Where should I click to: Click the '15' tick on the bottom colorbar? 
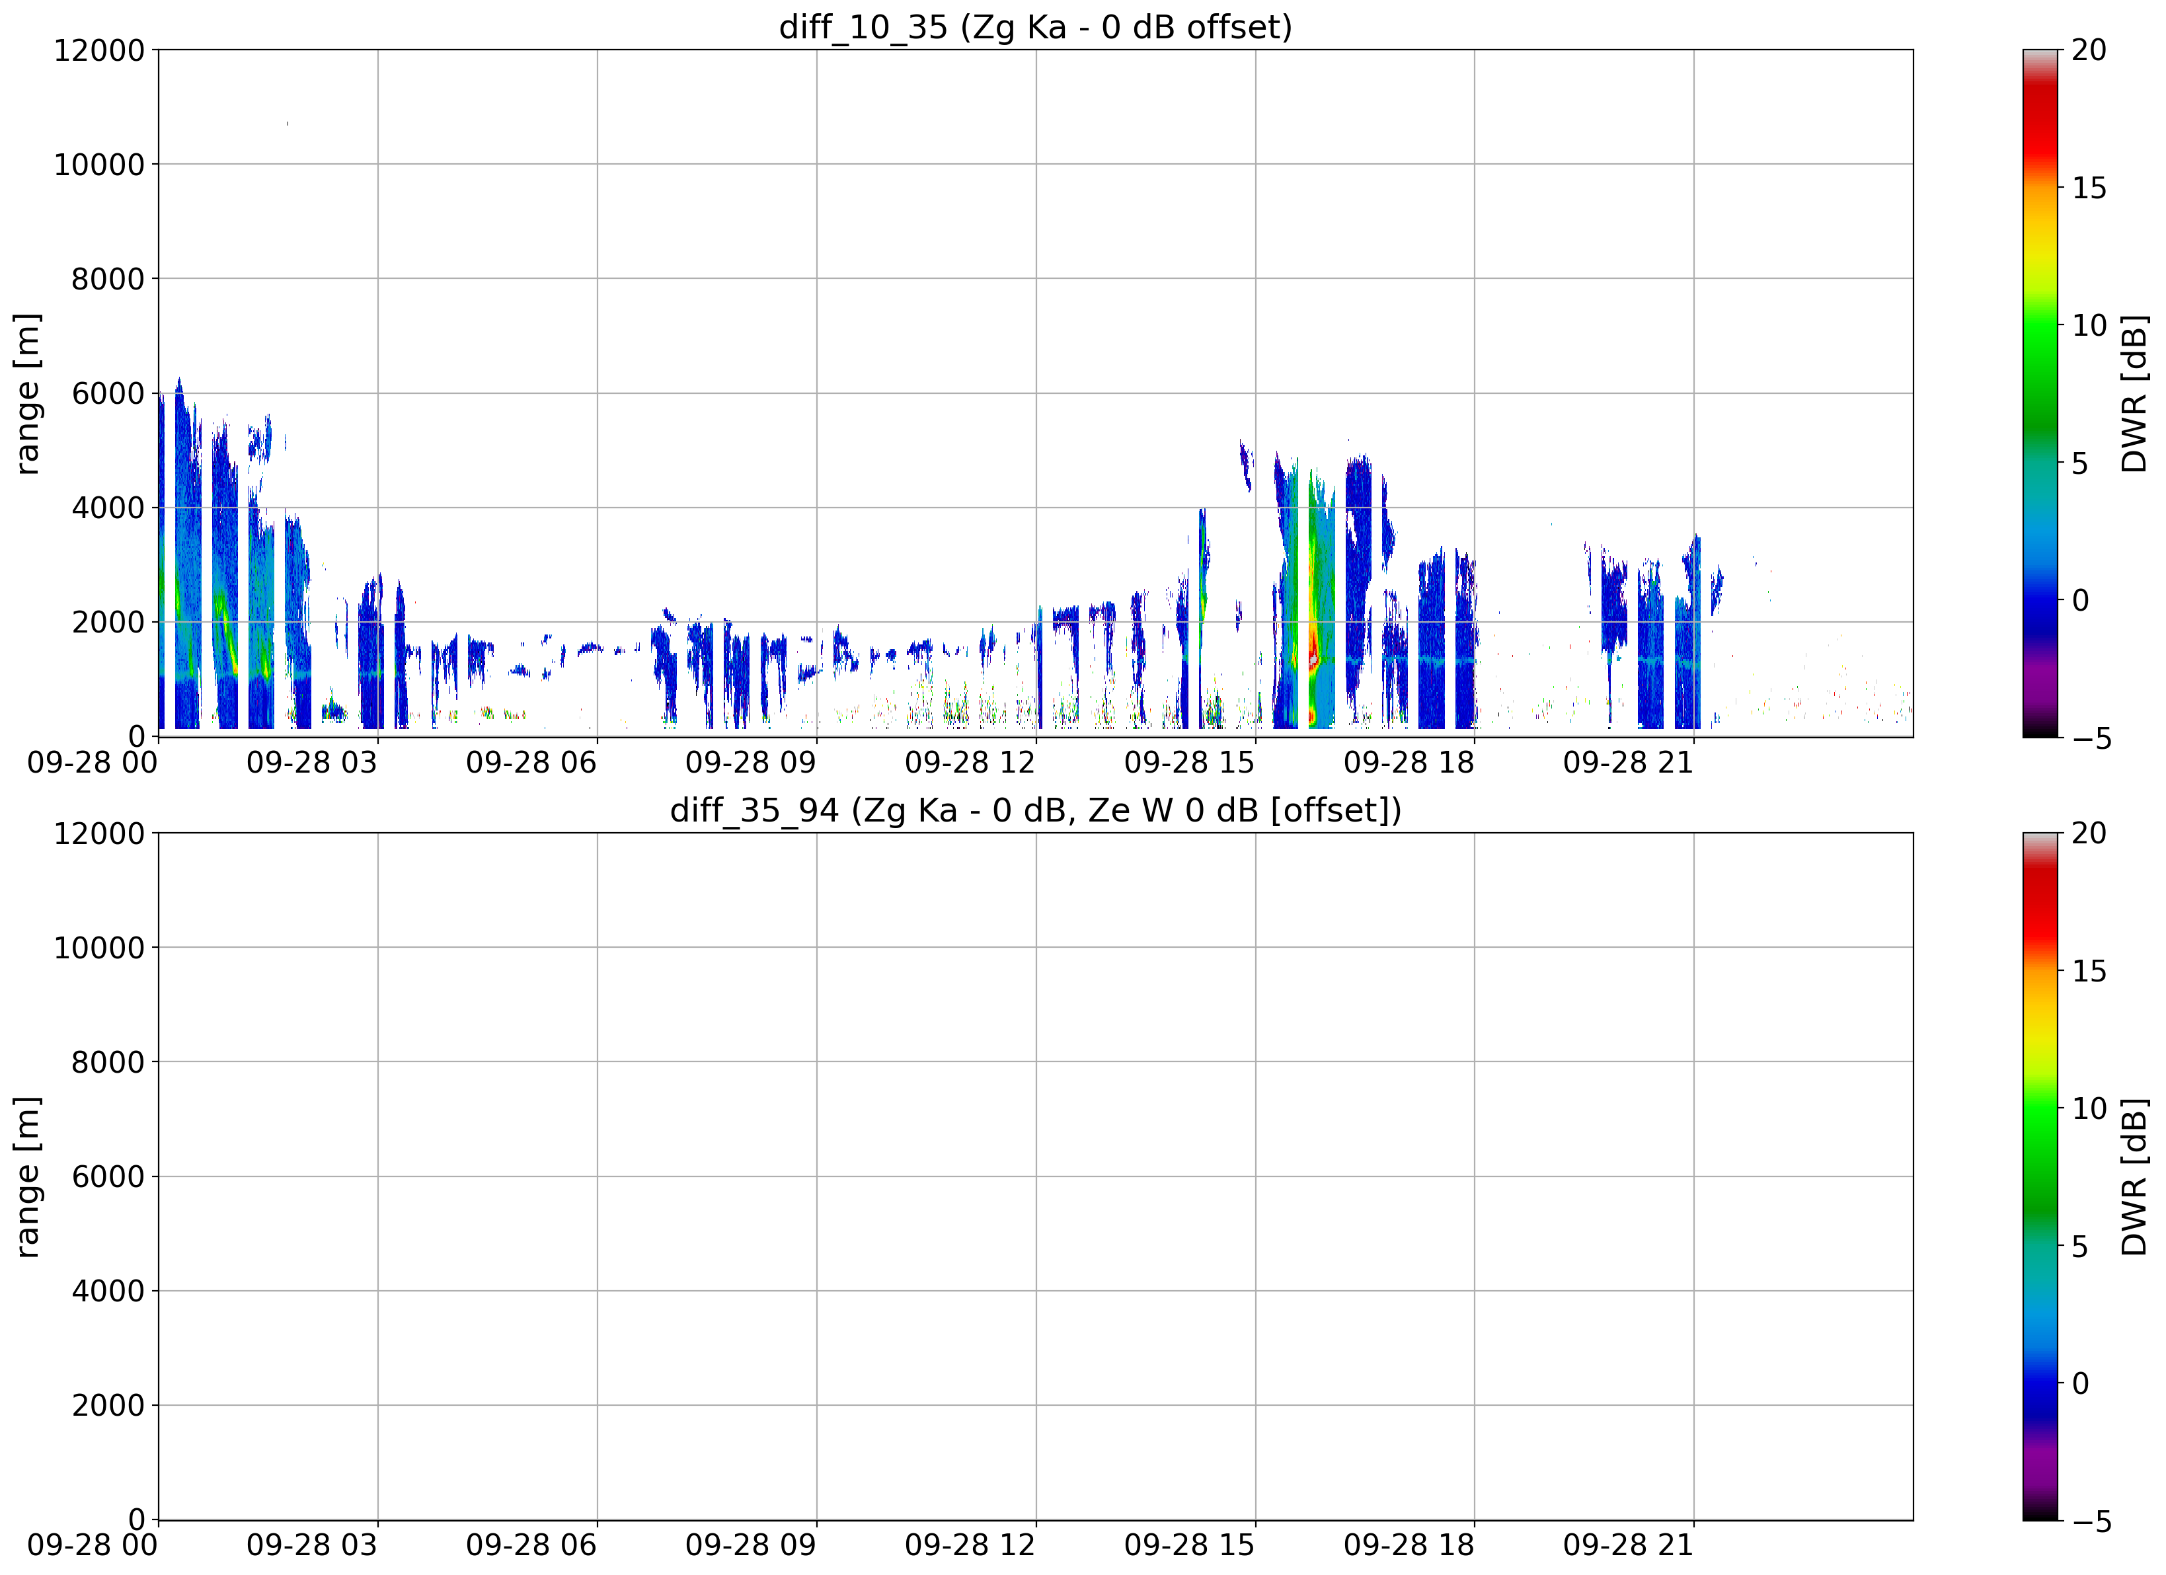tap(2089, 972)
